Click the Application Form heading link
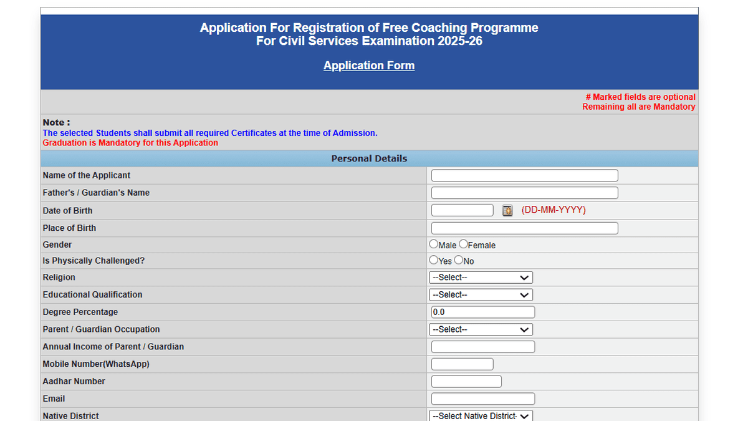The height and width of the screenshot is (421, 748). (369, 65)
